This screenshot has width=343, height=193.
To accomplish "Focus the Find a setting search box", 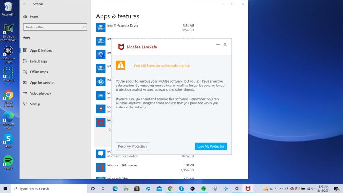I will (55, 27).
